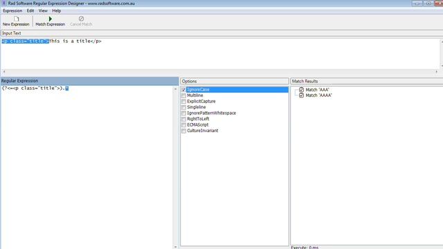Toggle the checkbox icon for Match 'AAA'
Viewport: 443px width, 249px height.
point(302,89)
